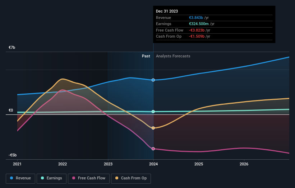
Task: Click the €7b y-axis label
Action: 12,47
